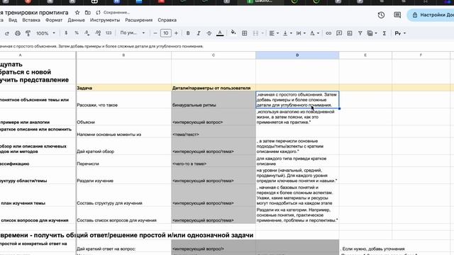454x255 pixels.
Task: Open the Вид menu
Action: click(x=13, y=20)
